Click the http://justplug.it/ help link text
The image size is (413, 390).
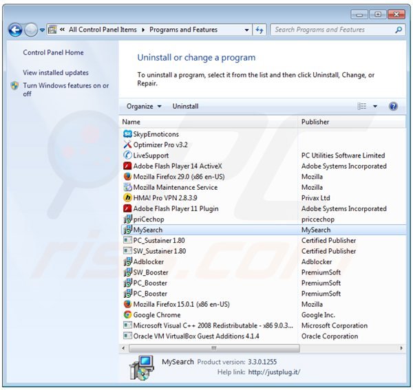274,372
